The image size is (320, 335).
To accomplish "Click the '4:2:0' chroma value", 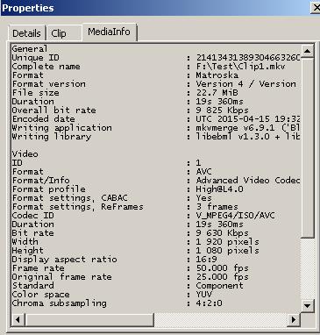I will click(x=209, y=303).
